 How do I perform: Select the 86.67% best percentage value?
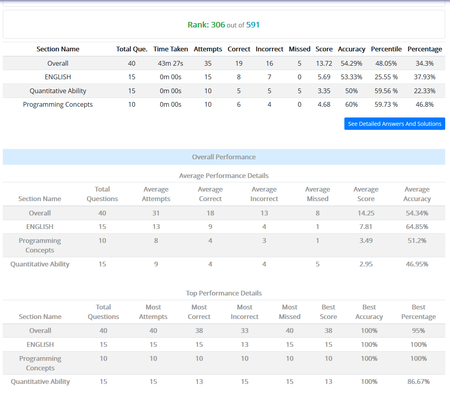pyautogui.click(x=418, y=382)
